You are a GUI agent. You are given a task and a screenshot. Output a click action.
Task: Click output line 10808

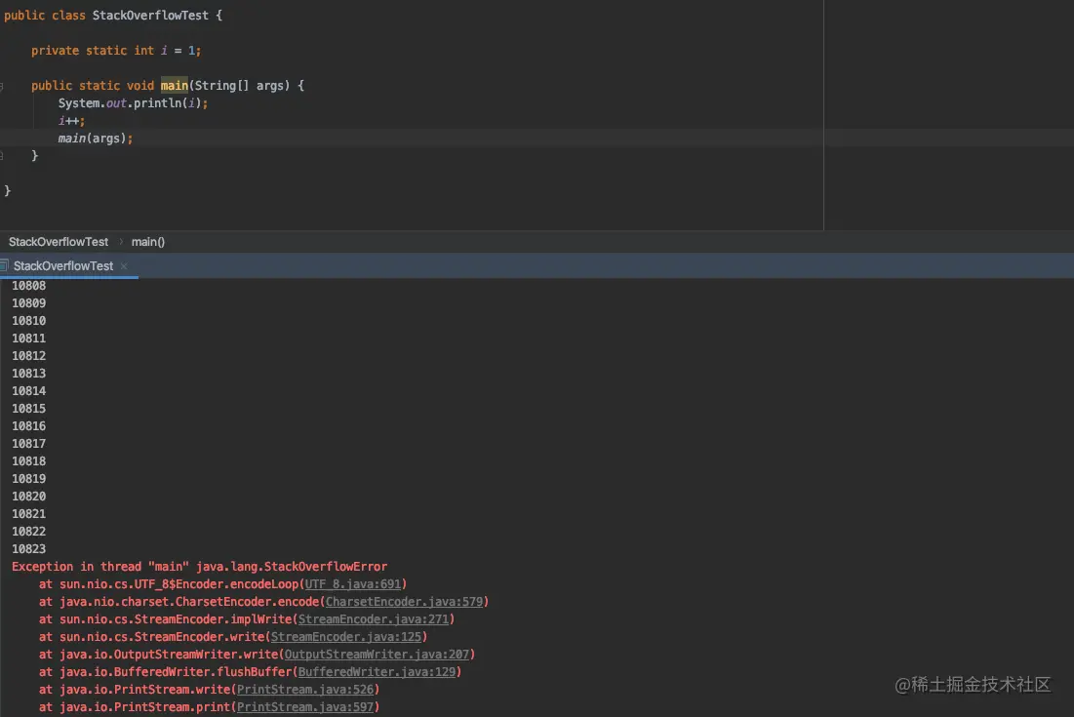click(x=28, y=286)
